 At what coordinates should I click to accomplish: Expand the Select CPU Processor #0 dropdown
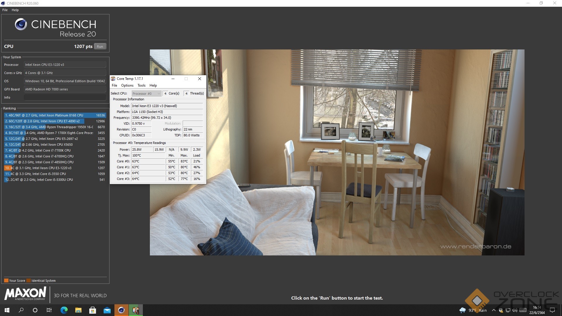pyautogui.click(x=146, y=94)
